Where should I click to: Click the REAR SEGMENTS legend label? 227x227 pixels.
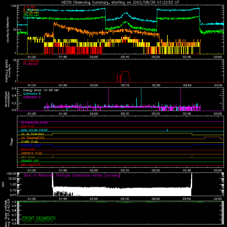pyautogui.click(x=38, y=221)
